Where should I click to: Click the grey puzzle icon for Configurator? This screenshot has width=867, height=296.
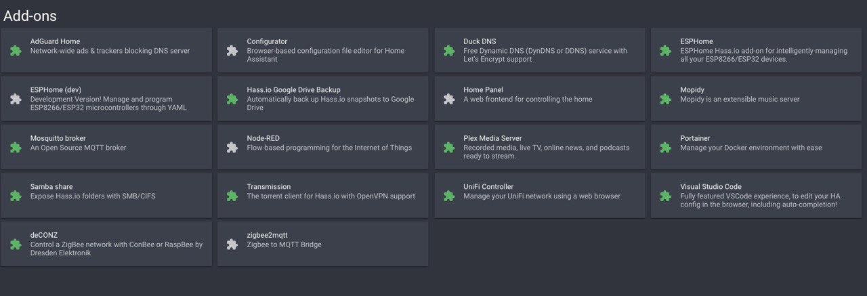tap(232, 50)
